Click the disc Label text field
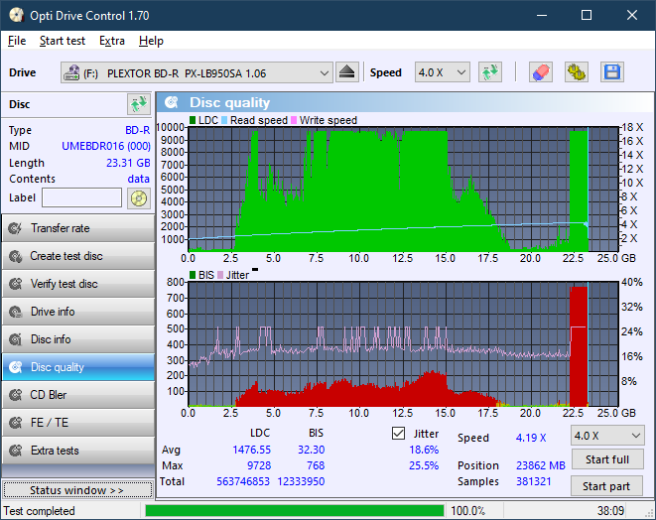656x520 pixels. pyautogui.click(x=81, y=197)
